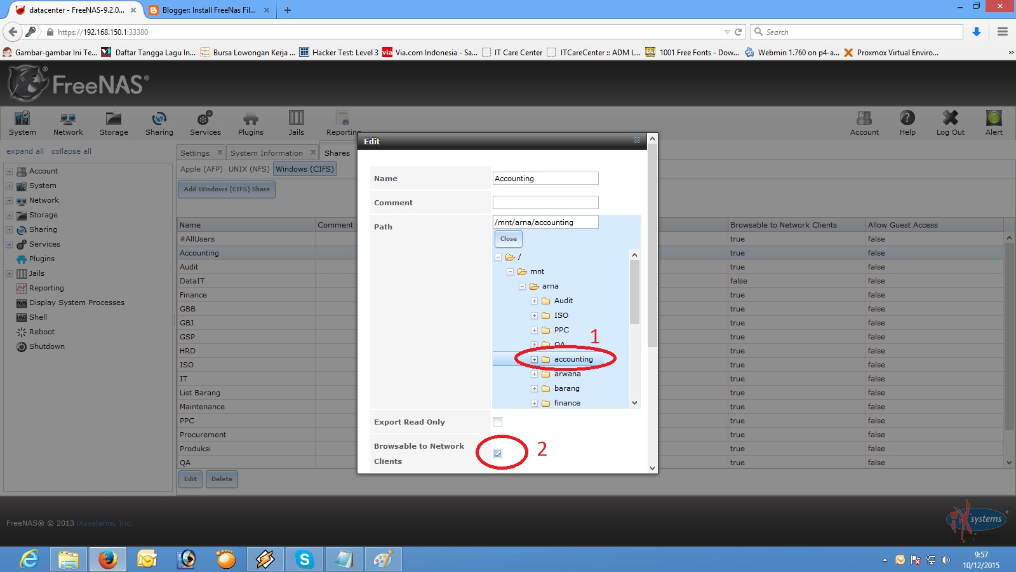Expand the Services node in sidebar
Viewport: 1016px width, 572px height.
click(9, 244)
